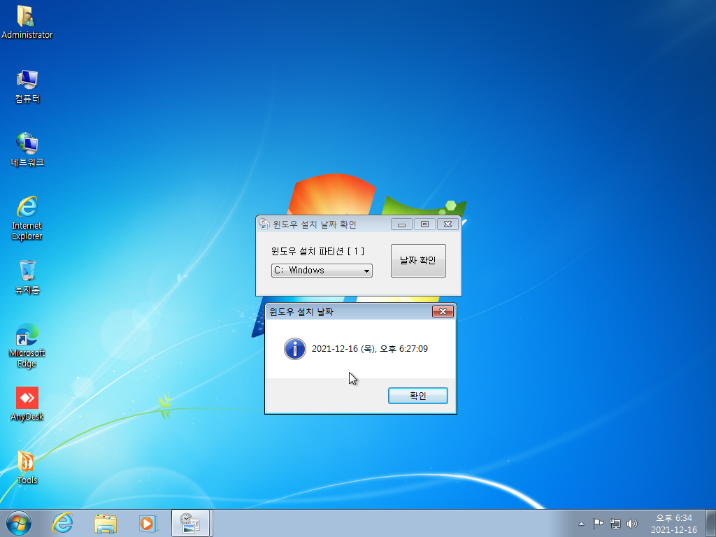This screenshot has width=716, height=537.
Task: Click the install date checker taskbar button
Action: 190,523
